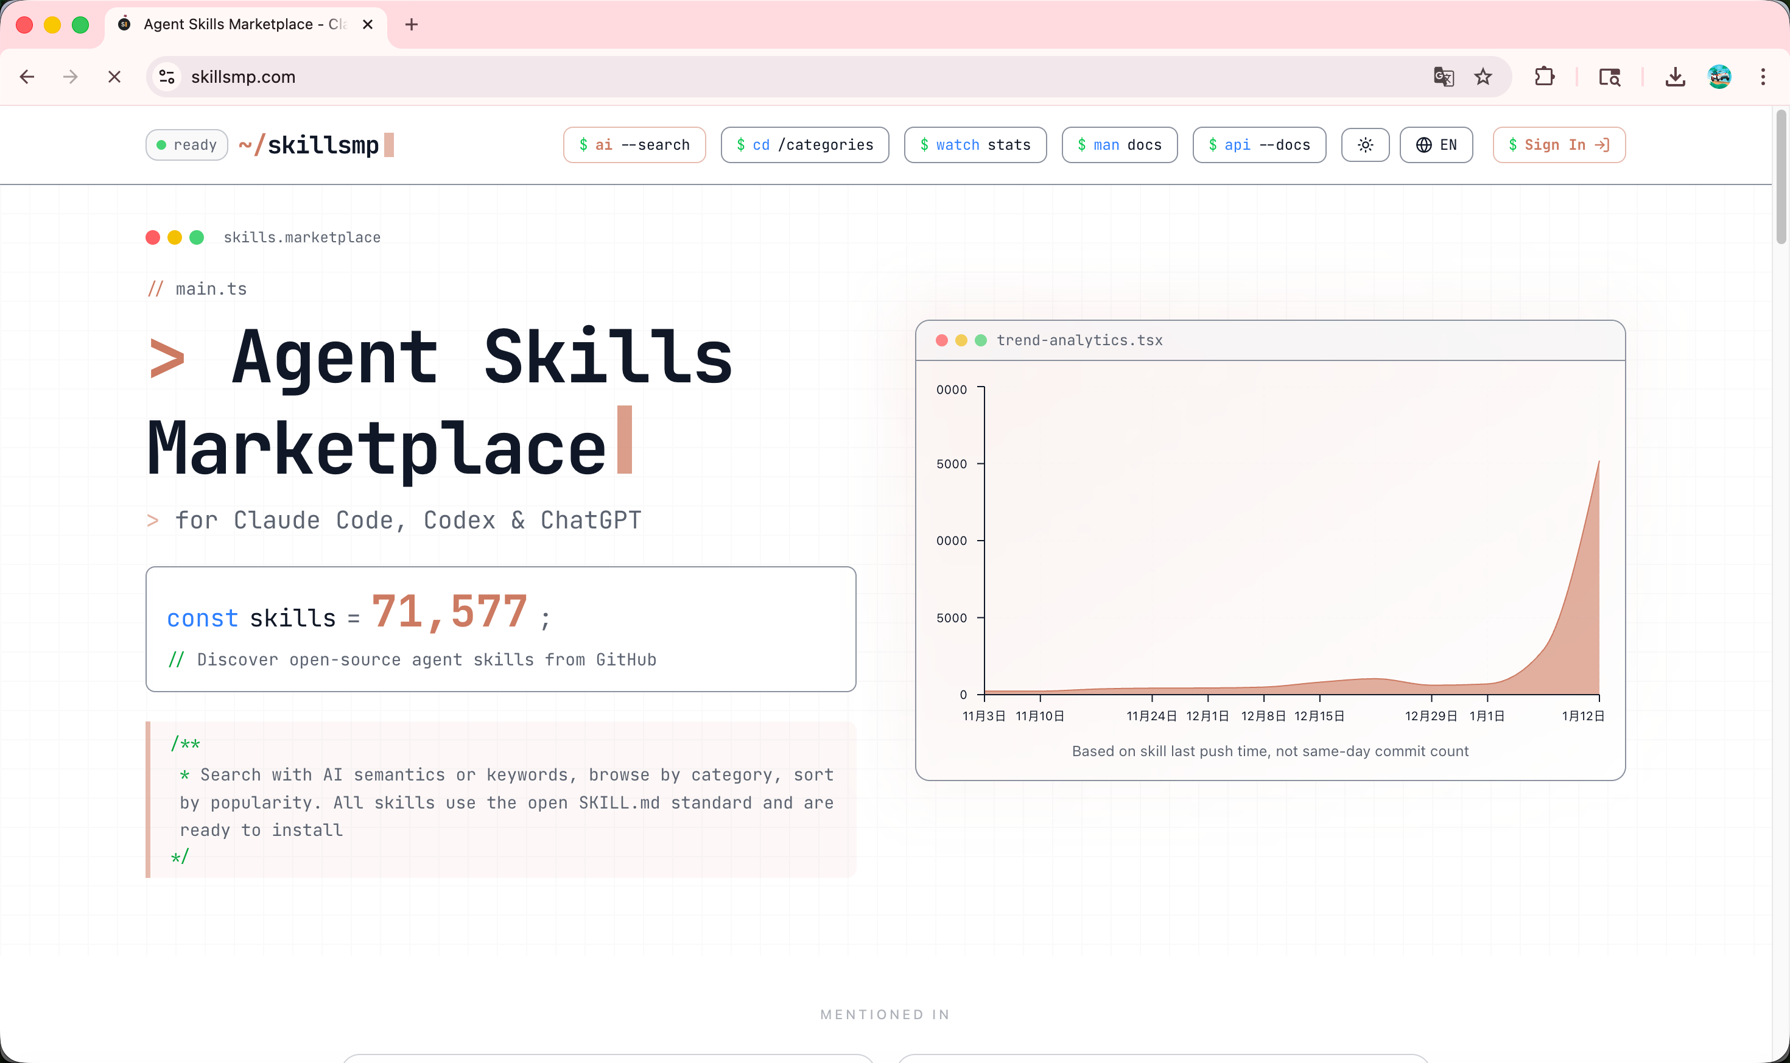Click the watch stats button
1790x1063 pixels.
click(974, 145)
